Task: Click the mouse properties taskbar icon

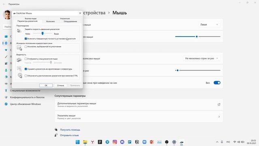Action: [182, 142]
